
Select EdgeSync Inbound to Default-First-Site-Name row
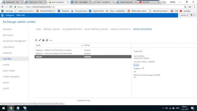click(x=83, y=53)
